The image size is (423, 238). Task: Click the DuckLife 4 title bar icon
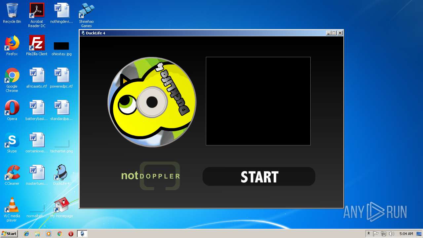coord(83,33)
